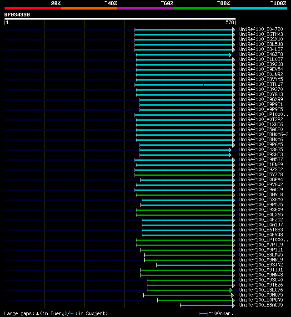Viewport: 291px width, 317px height.
Task: Select label UniRef100_Q43635
Action: [261, 149]
